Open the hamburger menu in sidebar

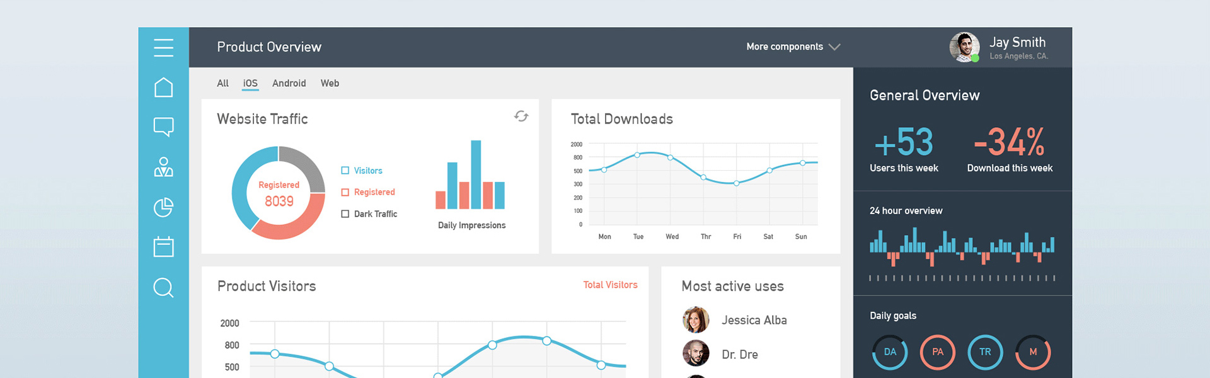pos(163,47)
